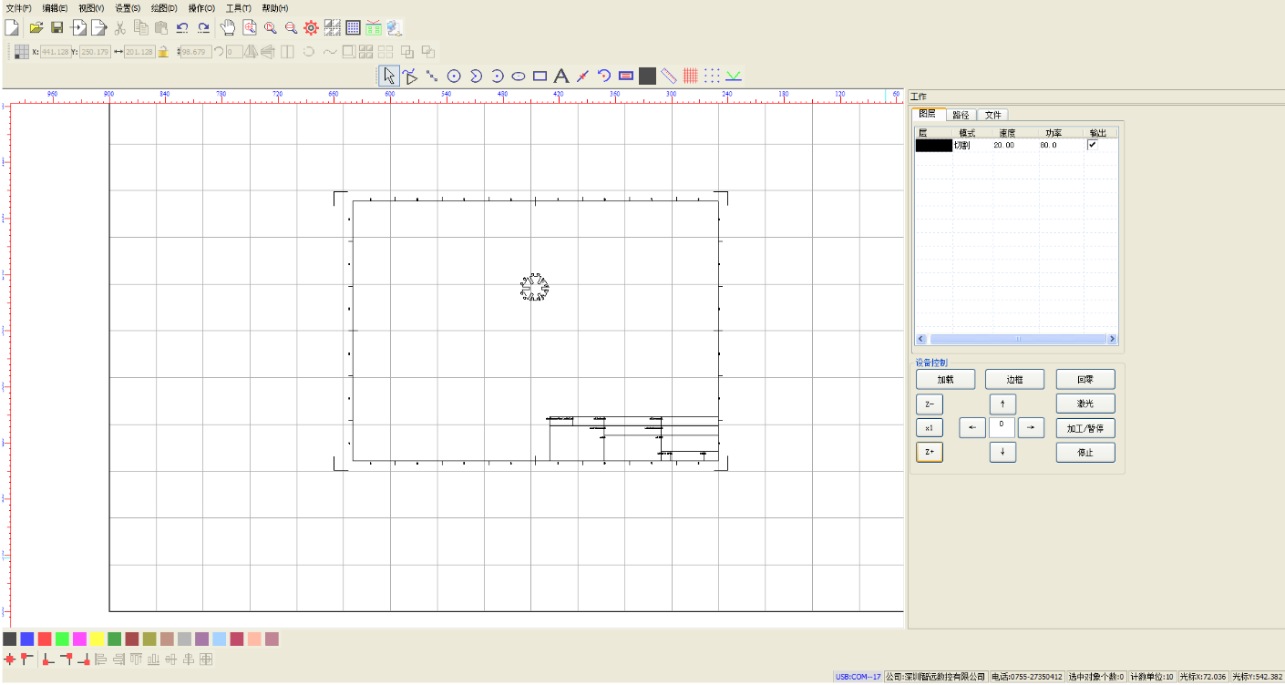Select the ellipse drawing tool
Image resolution: width=1285 pixels, height=685 pixels.
pyautogui.click(x=519, y=76)
